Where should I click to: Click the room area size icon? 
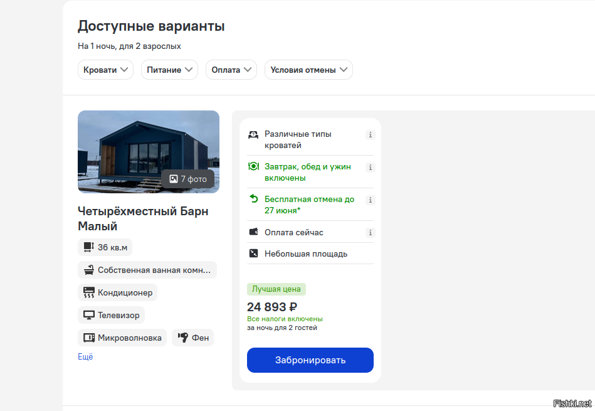point(89,247)
